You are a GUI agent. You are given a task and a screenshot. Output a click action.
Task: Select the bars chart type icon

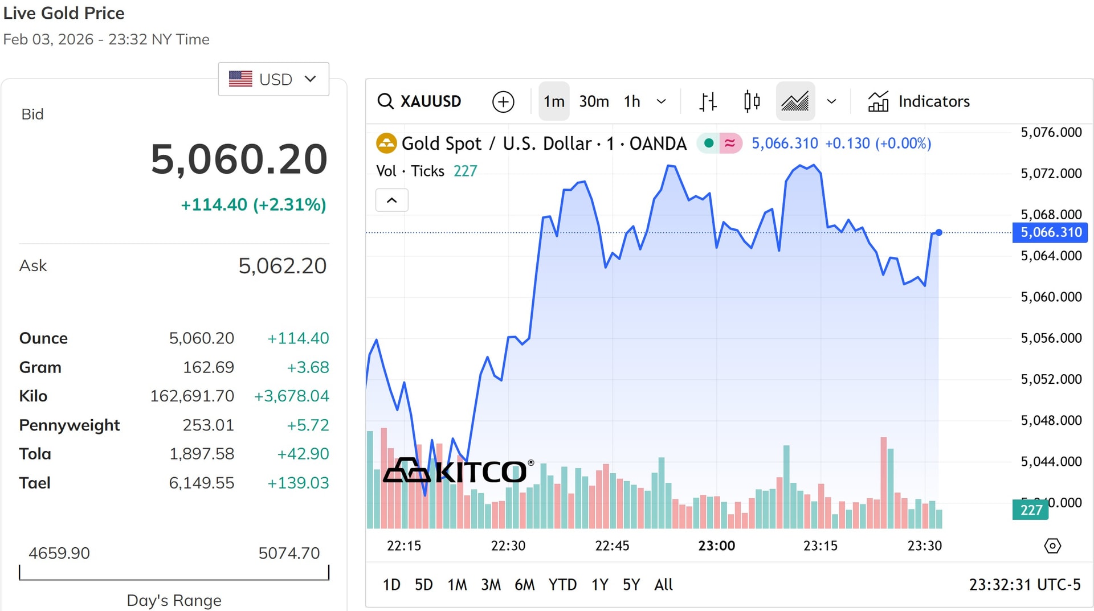[708, 101]
